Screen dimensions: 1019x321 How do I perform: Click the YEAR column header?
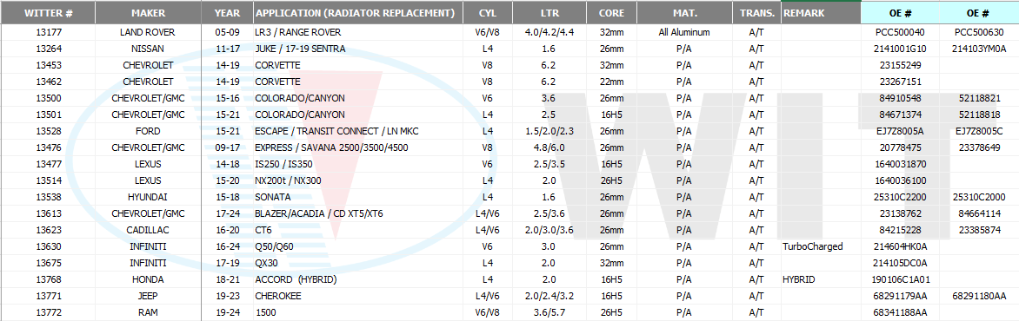[x=227, y=12]
